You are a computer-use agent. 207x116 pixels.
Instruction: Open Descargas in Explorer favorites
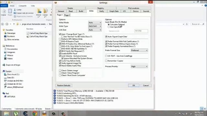click(x=11, y=33)
